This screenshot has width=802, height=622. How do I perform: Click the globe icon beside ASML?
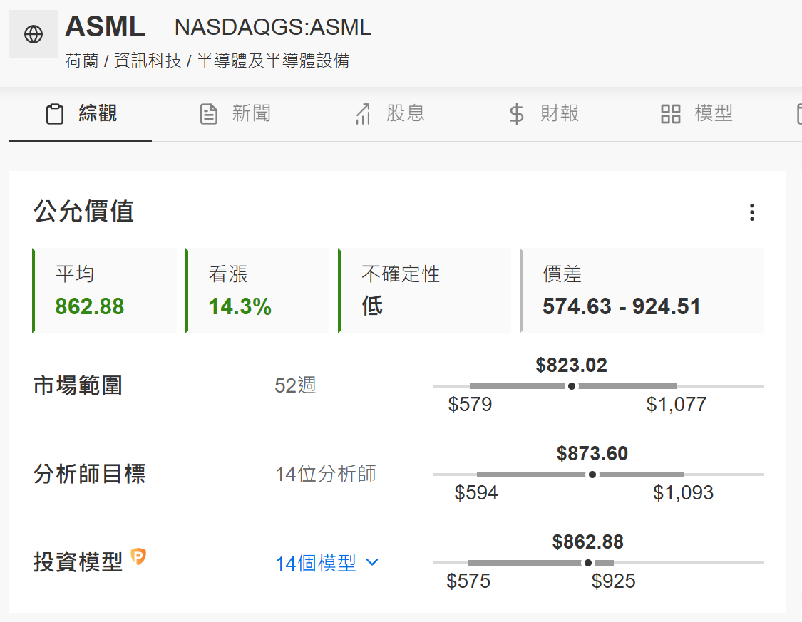34,34
